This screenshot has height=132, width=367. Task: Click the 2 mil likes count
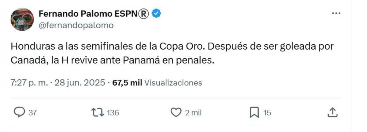pyautogui.click(x=193, y=113)
